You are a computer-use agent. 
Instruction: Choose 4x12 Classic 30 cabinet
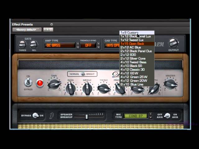pos(132,70)
